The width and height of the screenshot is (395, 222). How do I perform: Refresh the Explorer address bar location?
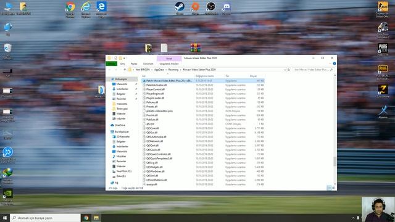tap(289, 70)
